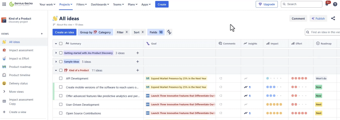
Task: Open insights count for Create mobile versions row
Action: pyautogui.click(x=247, y=87)
